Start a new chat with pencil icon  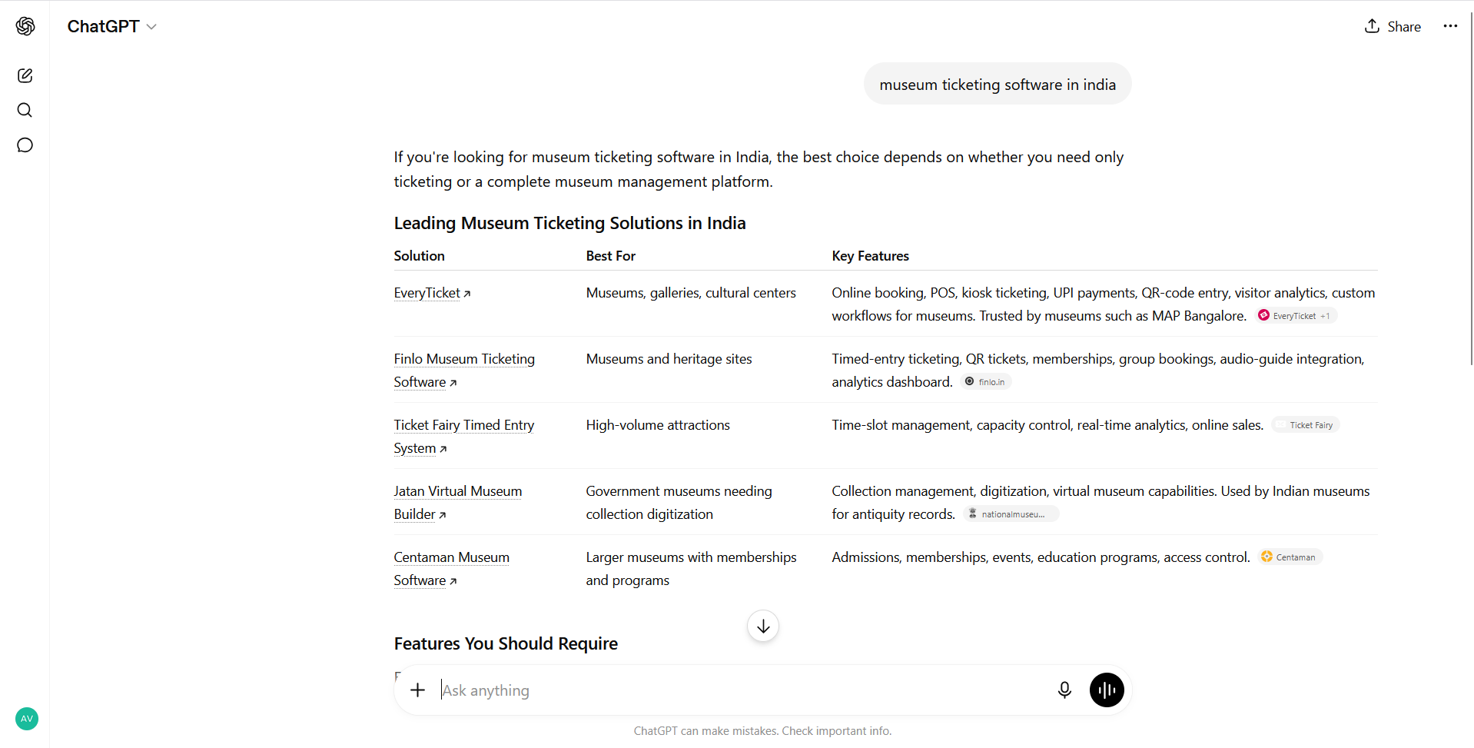pos(25,75)
